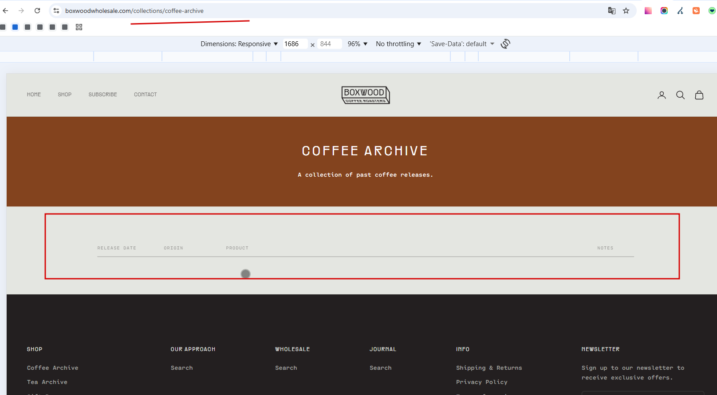Click the COFFEE ARCHIVE page heading
Viewport: 717px width, 395px height.
[365, 151]
